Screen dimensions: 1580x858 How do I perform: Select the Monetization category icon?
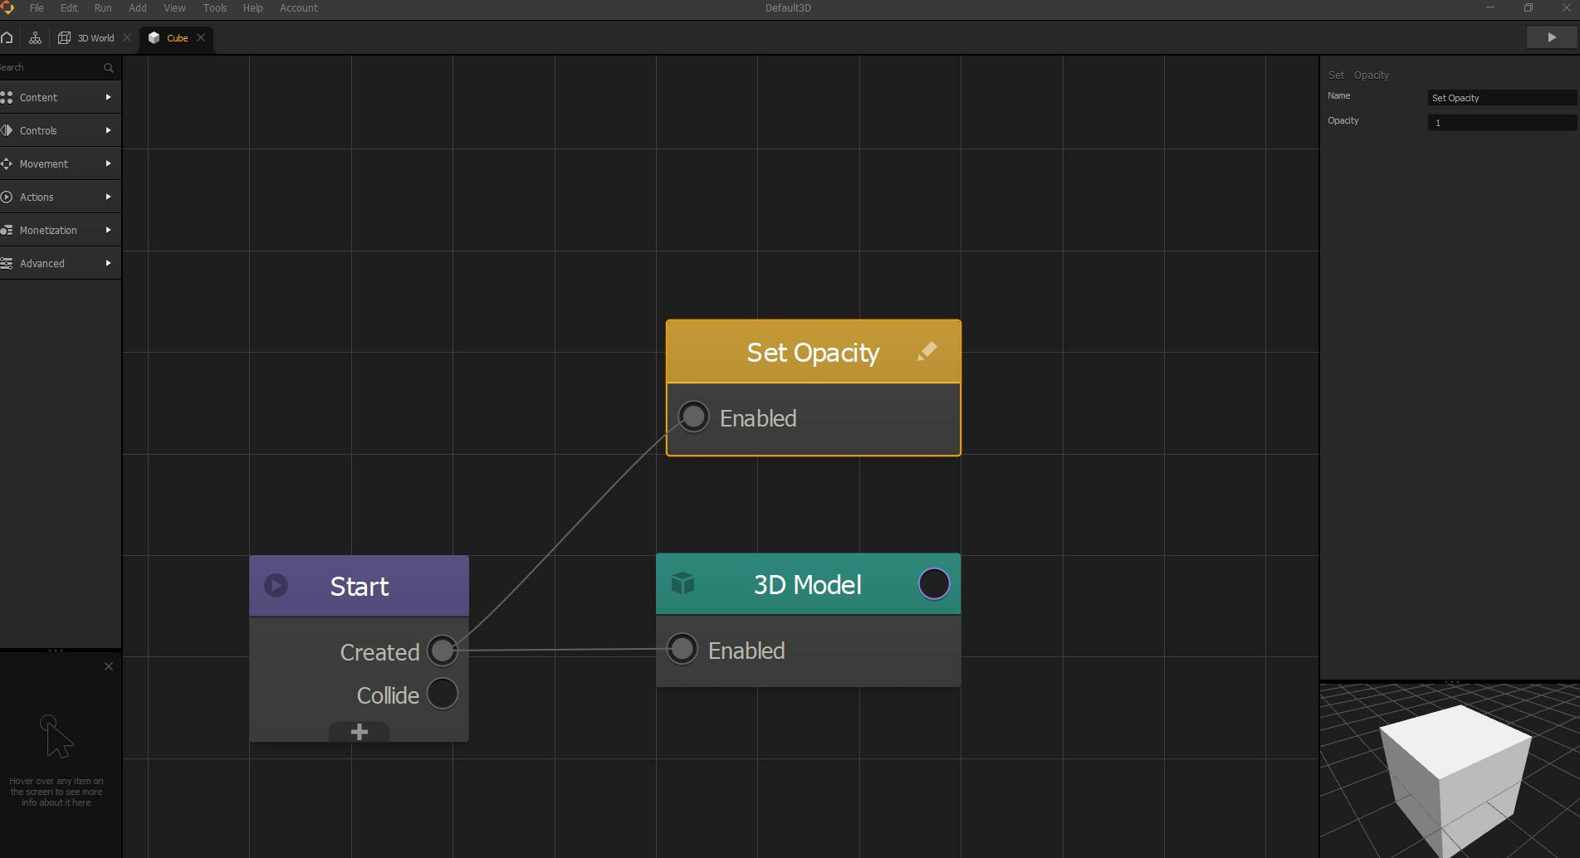point(7,230)
